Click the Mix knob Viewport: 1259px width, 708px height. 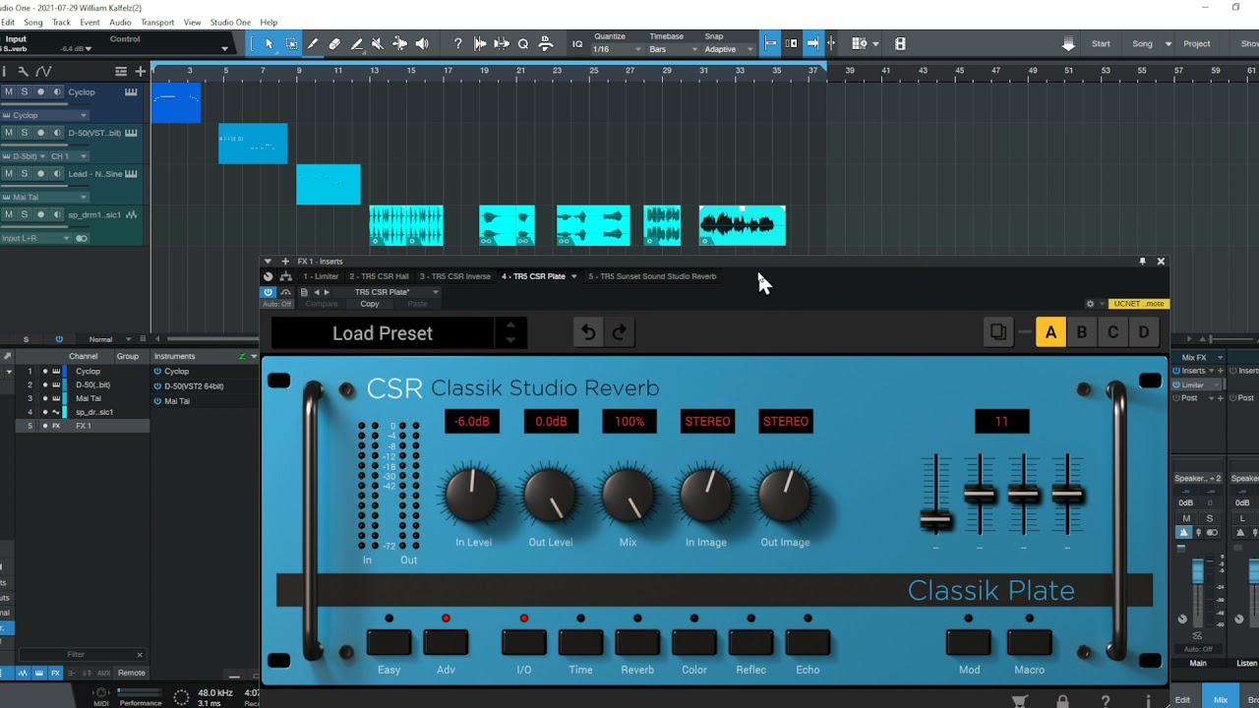tap(629, 495)
